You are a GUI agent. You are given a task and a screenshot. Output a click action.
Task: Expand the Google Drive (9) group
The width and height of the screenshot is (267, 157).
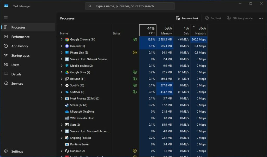coord(62,72)
